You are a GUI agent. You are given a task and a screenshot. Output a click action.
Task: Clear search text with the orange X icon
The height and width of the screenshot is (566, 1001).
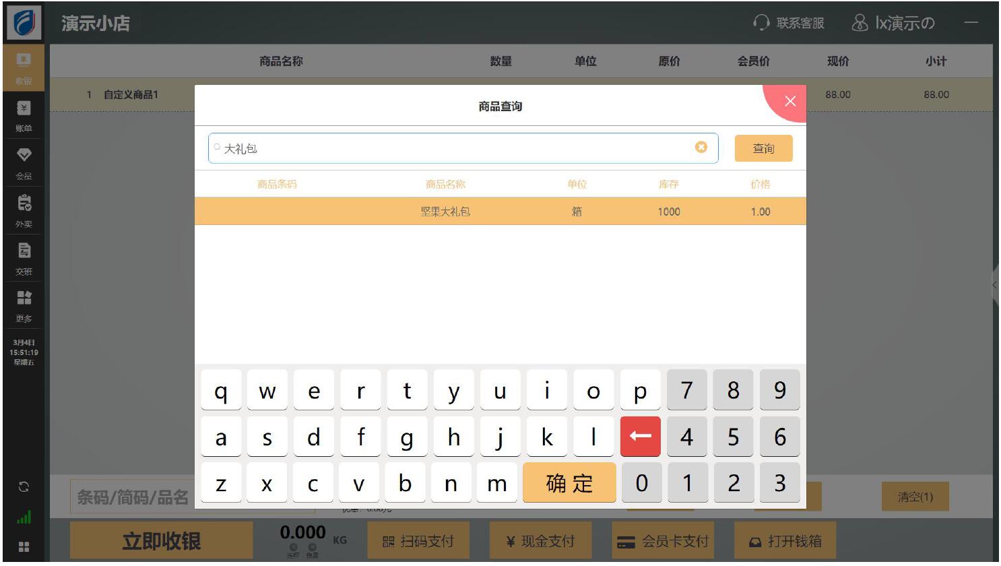701,147
